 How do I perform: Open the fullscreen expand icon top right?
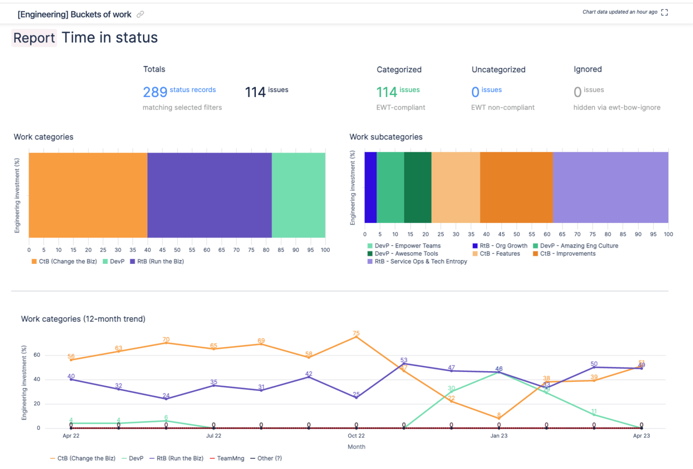(x=664, y=12)
